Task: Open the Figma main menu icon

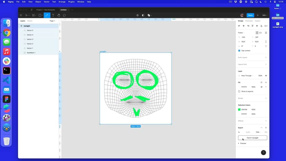Action: pos(21,15)
